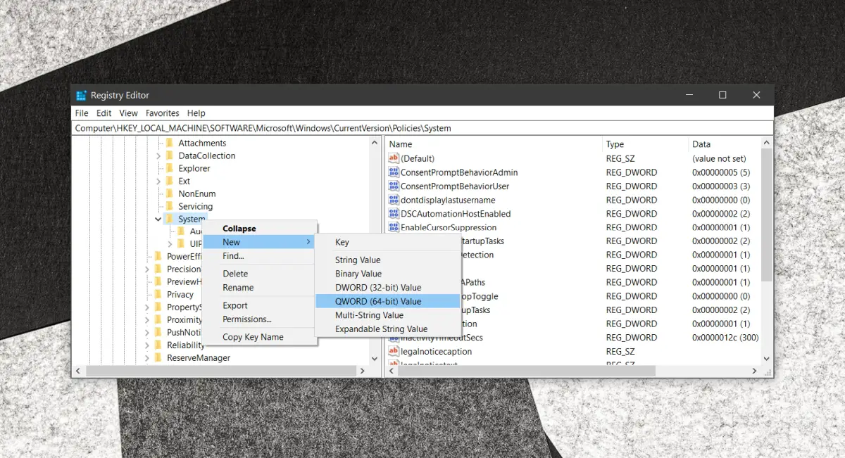This screenshot has width=845, height=458.
Task: Click the ConsentPromptBehaviorAdmin DWORD icon
Action: pos(394,172)
